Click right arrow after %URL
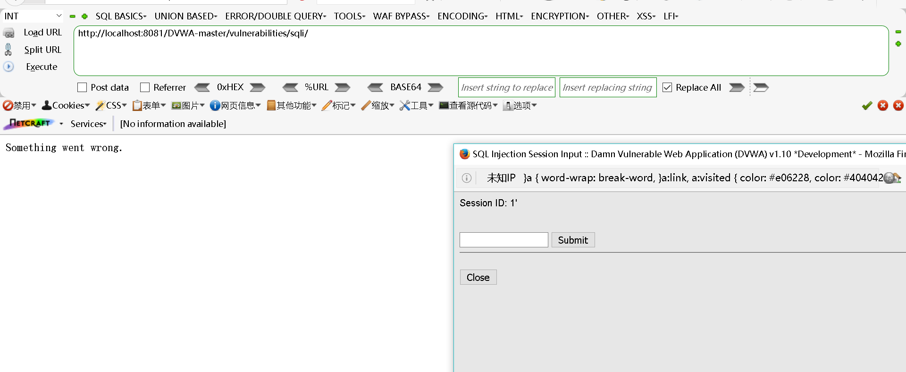Image resolution: width=906 pixels, height=372 pixels. click(343, 87)
